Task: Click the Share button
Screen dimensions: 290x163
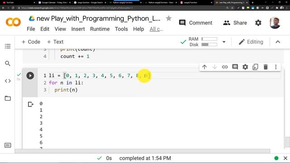Action: [x=235, y=23]
